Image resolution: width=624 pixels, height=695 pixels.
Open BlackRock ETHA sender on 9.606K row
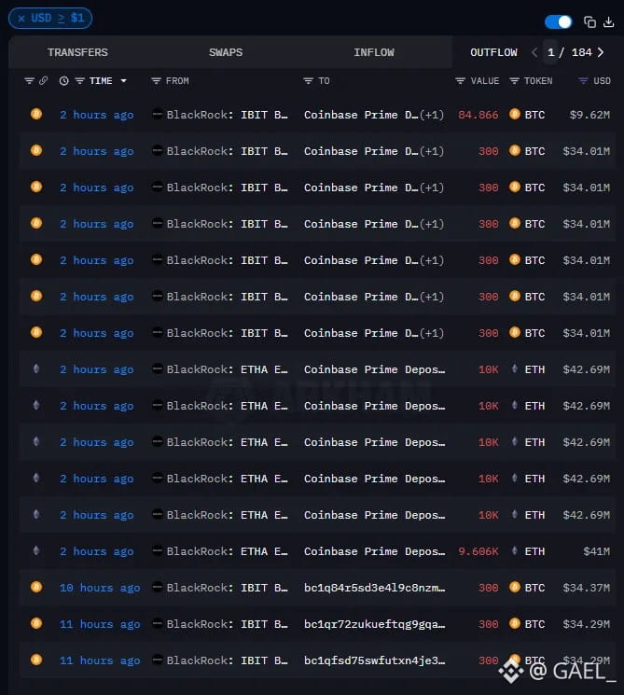[227, 551]
